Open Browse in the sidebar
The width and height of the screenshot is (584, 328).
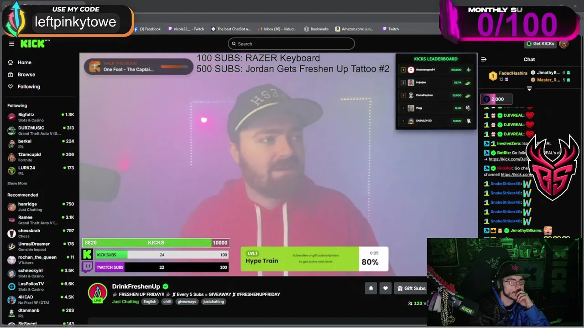[26, 74]
